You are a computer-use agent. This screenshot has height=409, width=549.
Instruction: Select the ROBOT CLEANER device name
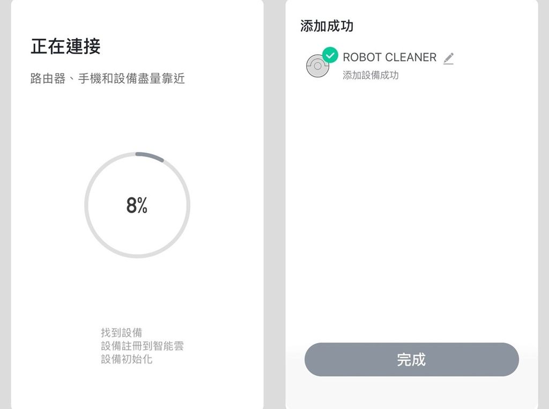[389, 57]
